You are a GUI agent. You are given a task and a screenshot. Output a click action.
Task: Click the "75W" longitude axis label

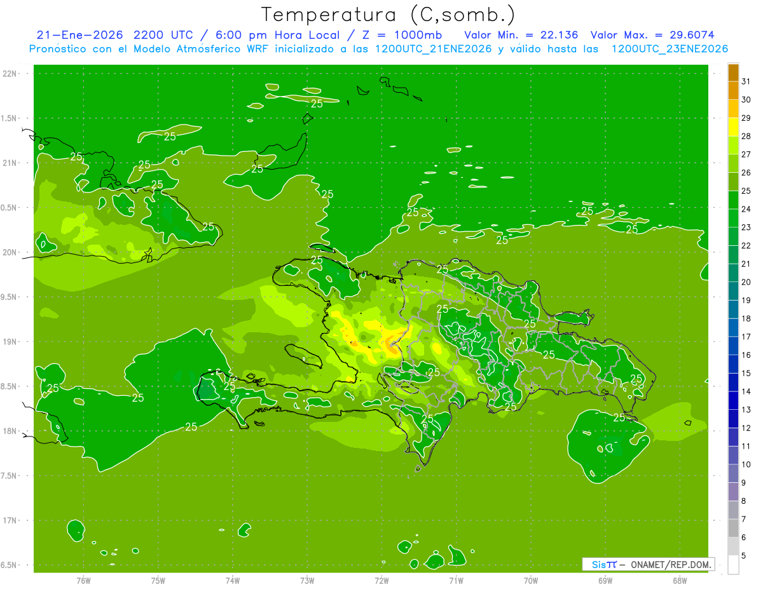158,580
